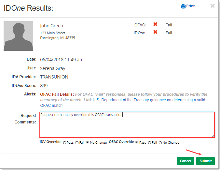221x171 pixels.
Task: Select OFAC Override No Change option
Action: coord(160,143)
